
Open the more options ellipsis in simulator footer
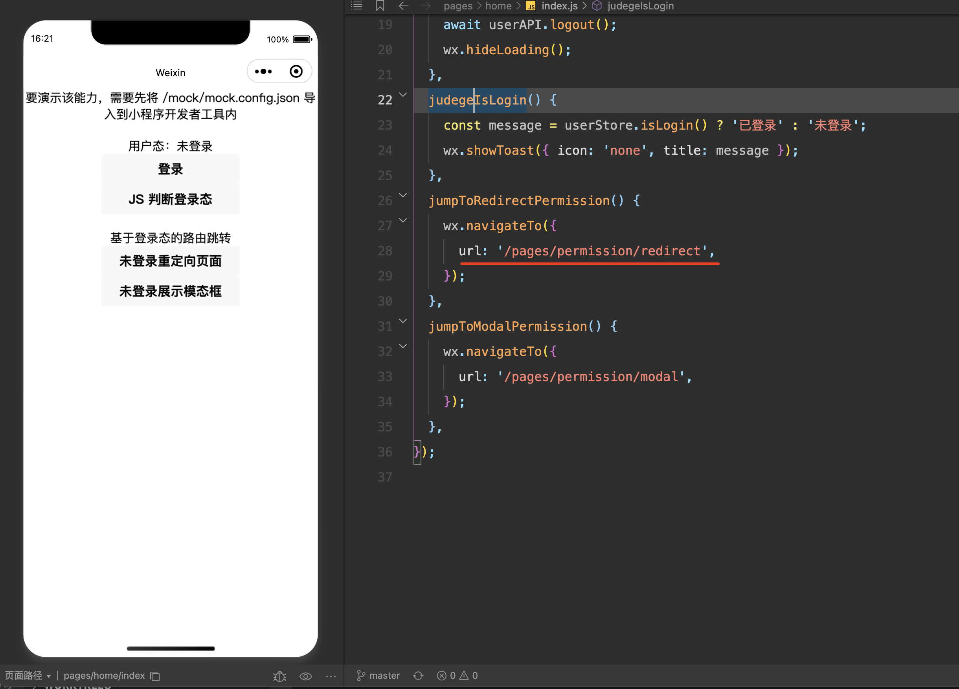pyautogui.click(x=331, y=676)
